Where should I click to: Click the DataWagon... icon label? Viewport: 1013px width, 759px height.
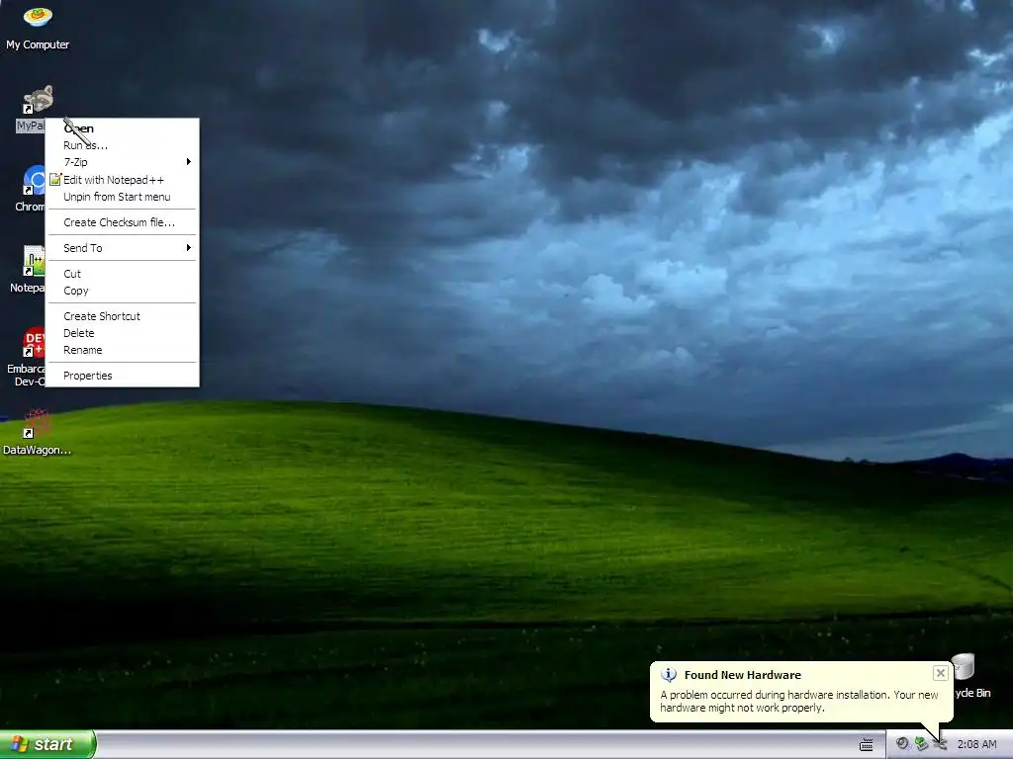(37, 450)
